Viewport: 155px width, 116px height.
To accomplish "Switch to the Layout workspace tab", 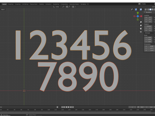I will 4,4.
